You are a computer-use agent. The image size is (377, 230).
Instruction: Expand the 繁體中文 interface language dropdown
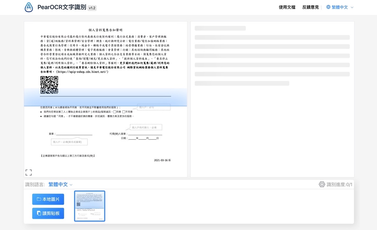click(340, 7)
